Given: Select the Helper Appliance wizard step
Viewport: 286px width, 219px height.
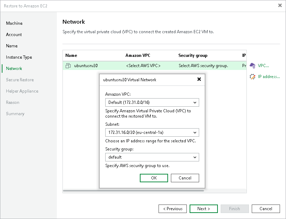Looking at the screenshot, I should point(22,91).
